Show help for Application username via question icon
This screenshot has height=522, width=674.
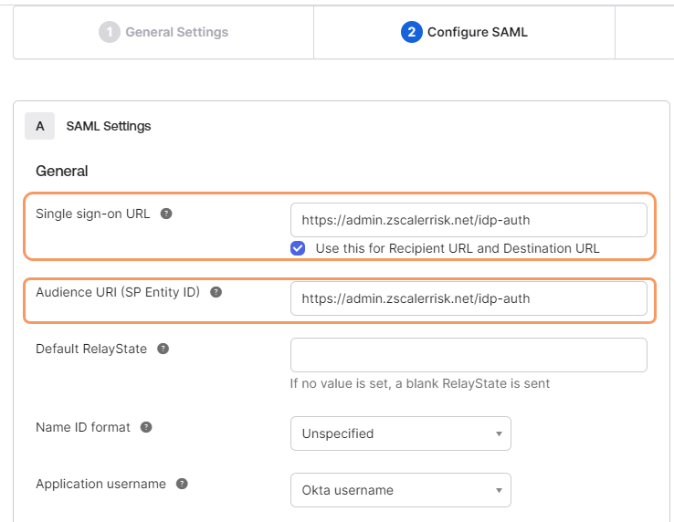tap(182, 484)
